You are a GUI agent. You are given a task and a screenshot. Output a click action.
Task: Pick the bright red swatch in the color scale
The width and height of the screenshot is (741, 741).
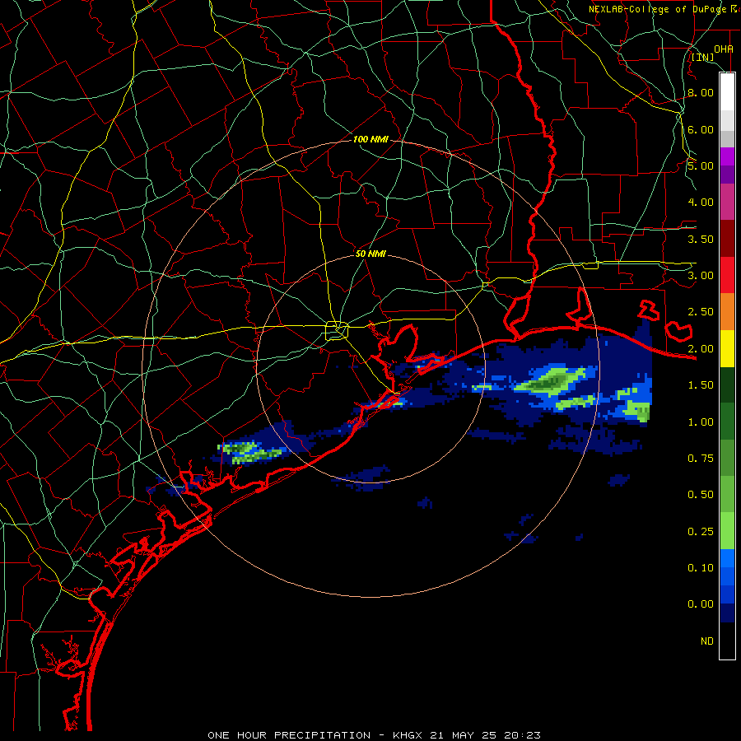point(727,275)
